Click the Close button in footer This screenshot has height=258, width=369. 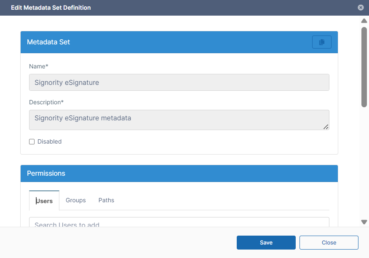tap(329, 243)
